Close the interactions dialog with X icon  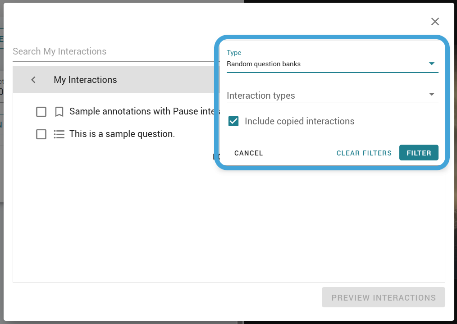coord(435,22)
